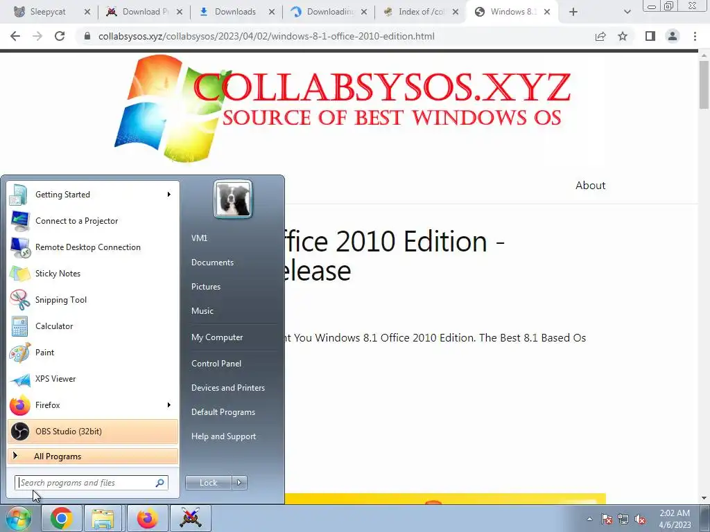Open Firefox from the taskbar
This screenshot has width=710, height=532.
pos(146,518)
